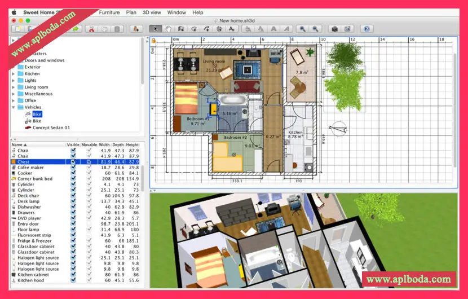This screenshot has width=468, height=299.
Task: Select the arrow selection tool in toolbar
Action: coord(154,28)
